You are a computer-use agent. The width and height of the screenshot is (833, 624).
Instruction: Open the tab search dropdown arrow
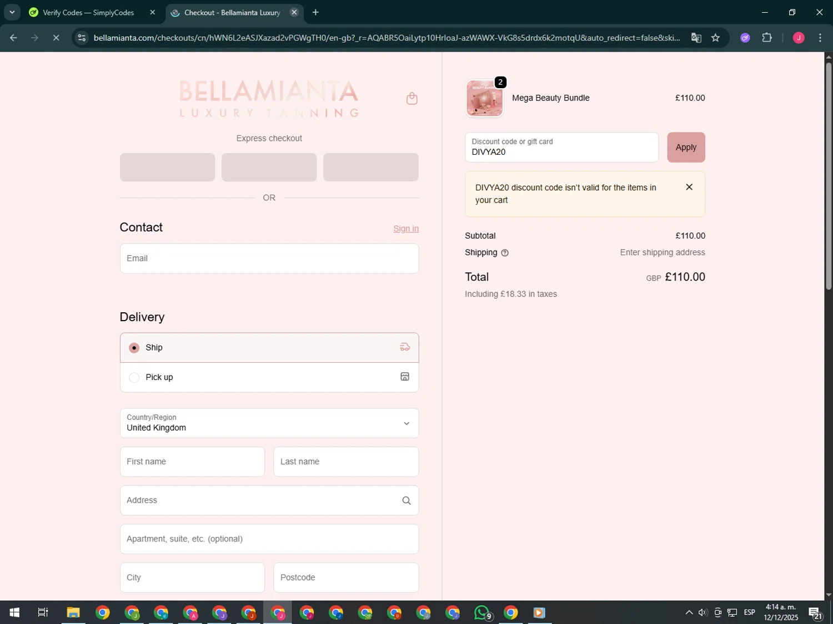pyautogui.click(x=12, y=12)
